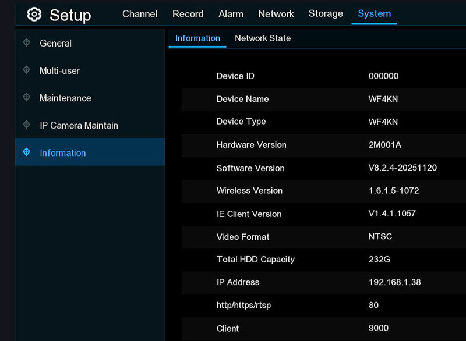Select IP Camera Maintain from sidebar
This screenshot has width=466, height=341.
pyautogui.click(x=77, y=125)
